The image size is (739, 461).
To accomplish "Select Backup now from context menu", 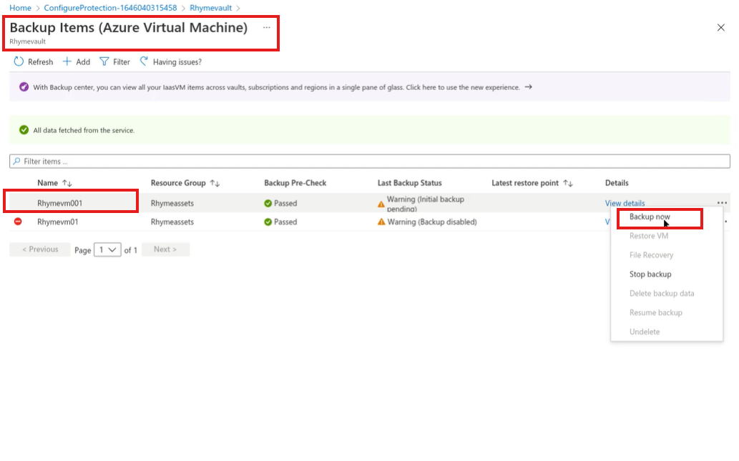I will (650, 217).
